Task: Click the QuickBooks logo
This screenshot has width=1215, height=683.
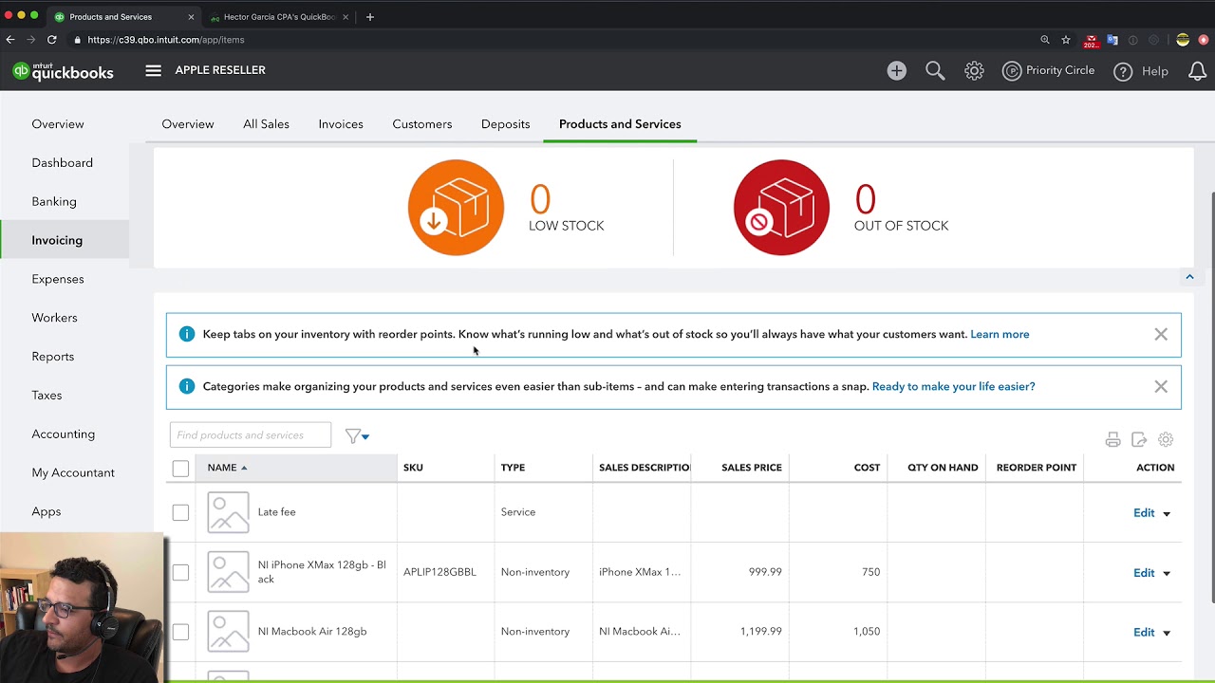Action: 64,71
